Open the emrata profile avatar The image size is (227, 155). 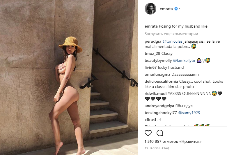click(150, 9)
